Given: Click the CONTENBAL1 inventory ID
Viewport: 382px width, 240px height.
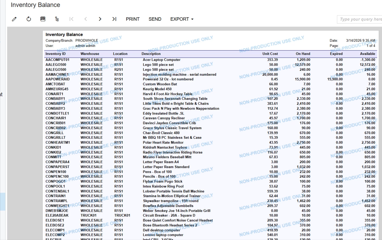Looking at the screenshot, I should point(57,191).
